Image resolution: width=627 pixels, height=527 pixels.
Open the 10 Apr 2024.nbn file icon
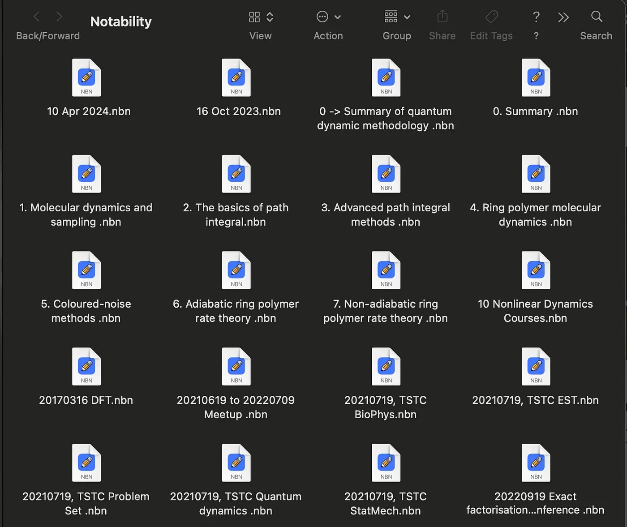point(86,78)
